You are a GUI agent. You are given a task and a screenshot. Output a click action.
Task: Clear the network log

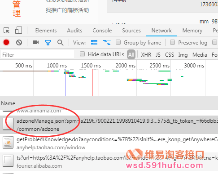(x=19, y=43)
